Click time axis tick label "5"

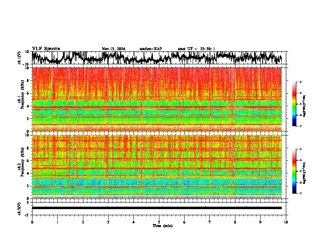(159, 222)
